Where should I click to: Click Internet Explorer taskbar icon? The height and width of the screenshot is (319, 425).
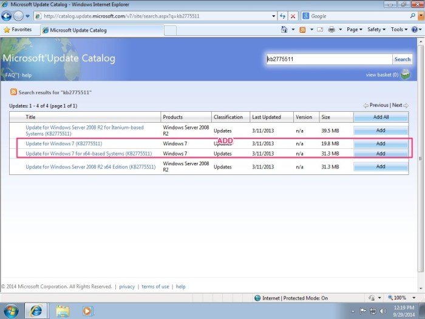pyautogui.click(x=36, y=311)
